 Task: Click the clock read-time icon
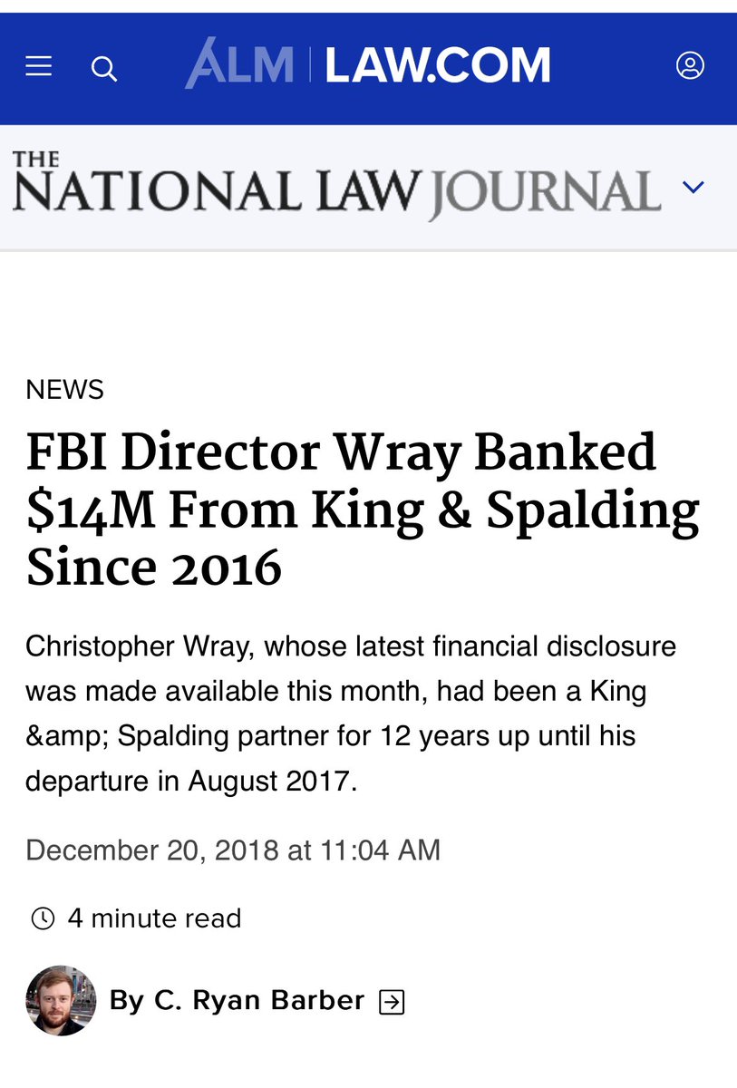pyautogui.click(x=43, y=918)
